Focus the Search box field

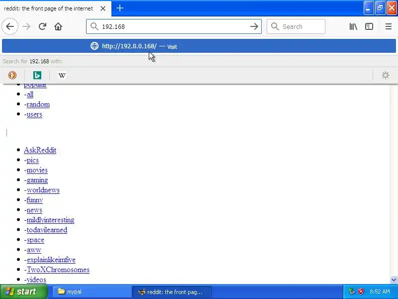pos(296,26)
